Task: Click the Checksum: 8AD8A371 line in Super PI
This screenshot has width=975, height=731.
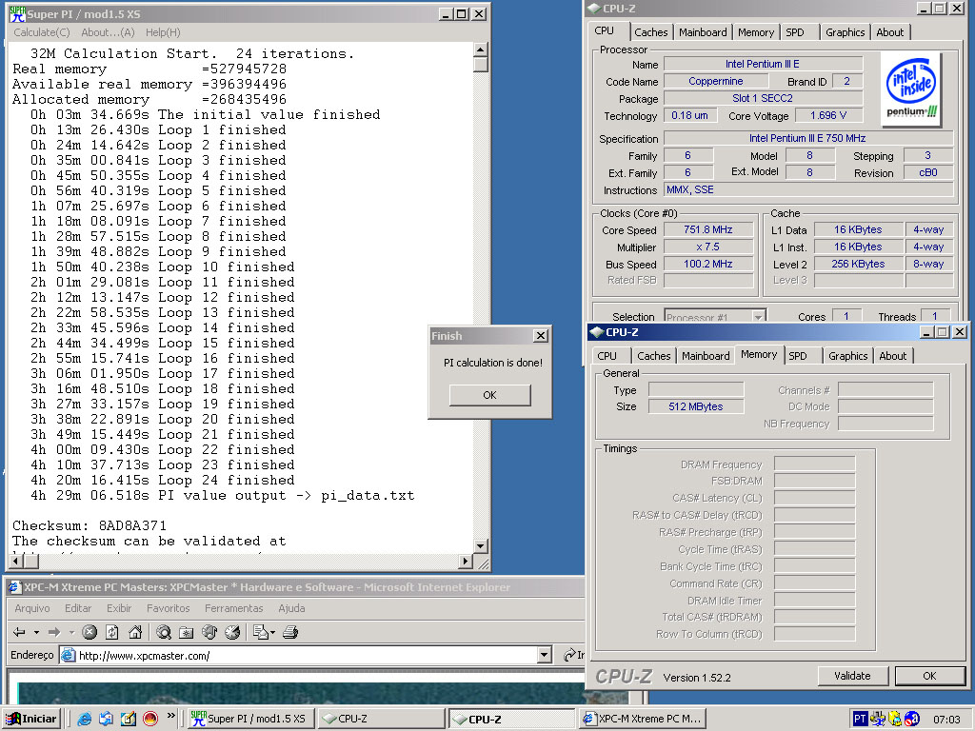Action: [x=89, y=525]
